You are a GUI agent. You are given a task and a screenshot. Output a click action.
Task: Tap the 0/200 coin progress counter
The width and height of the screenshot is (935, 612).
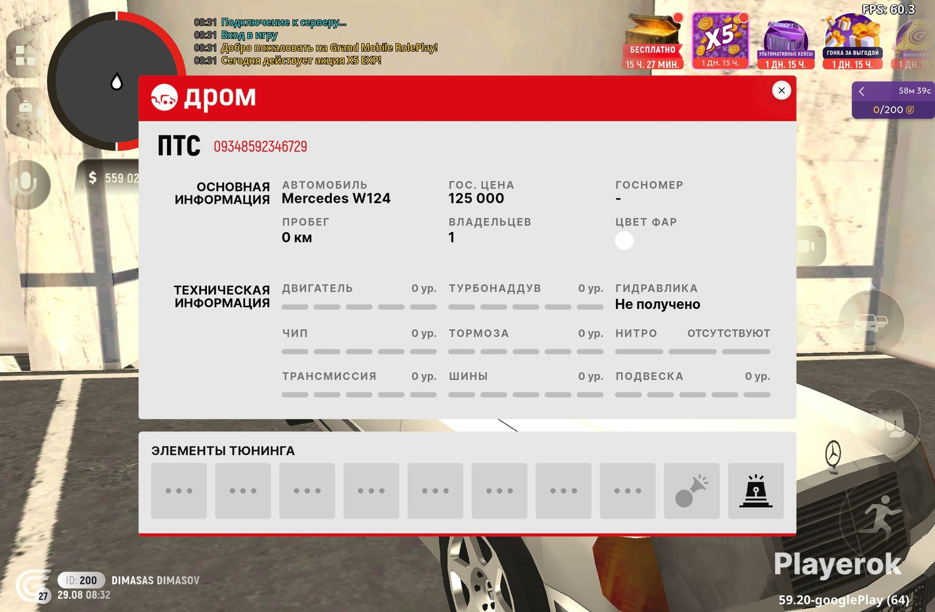pos(893,110)
